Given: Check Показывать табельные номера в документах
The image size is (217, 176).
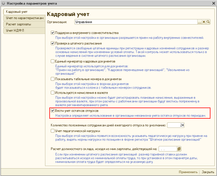Looking at the screenshot, I should coord(52,79).
